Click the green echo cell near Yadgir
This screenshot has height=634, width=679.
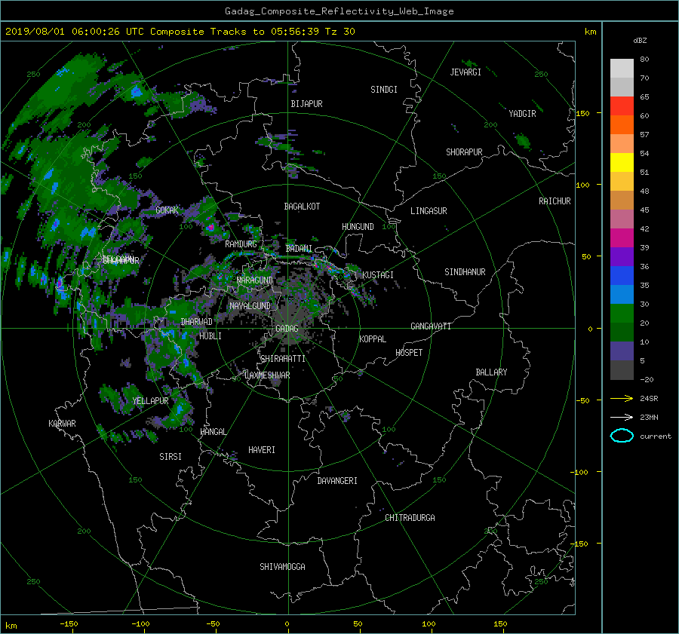click(524, 141)
